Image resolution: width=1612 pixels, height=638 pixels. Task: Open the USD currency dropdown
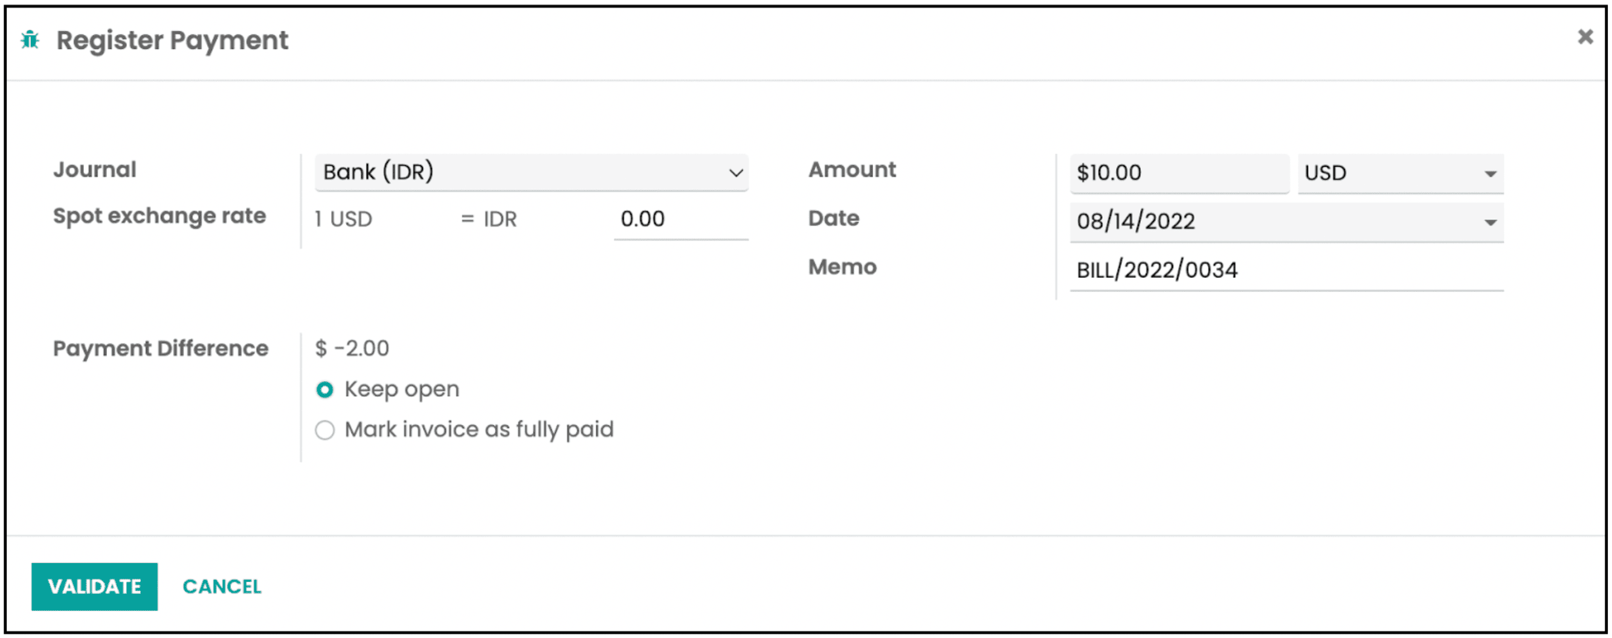coord(1400,173)
